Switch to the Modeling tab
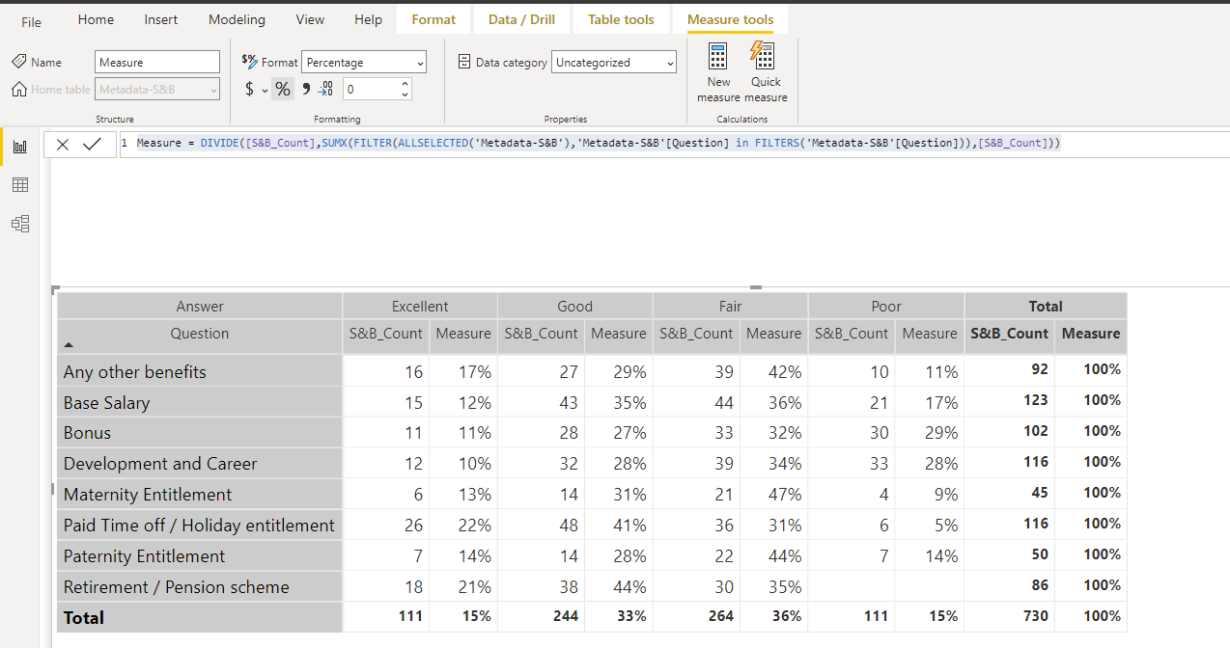Screen dimensions: 1230x648 [237, 19]
